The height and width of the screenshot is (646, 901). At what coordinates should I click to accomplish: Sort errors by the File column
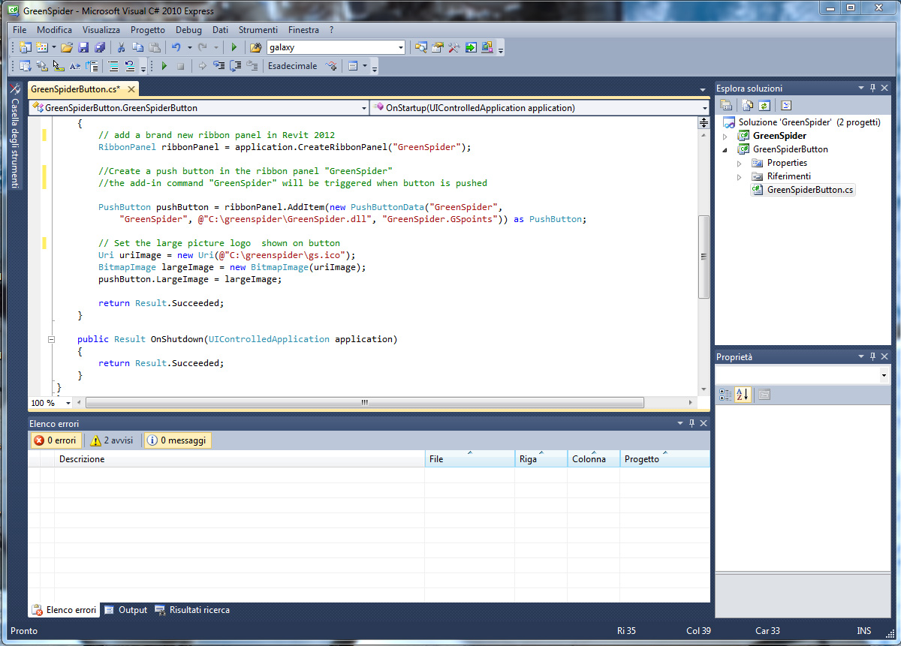470,459
